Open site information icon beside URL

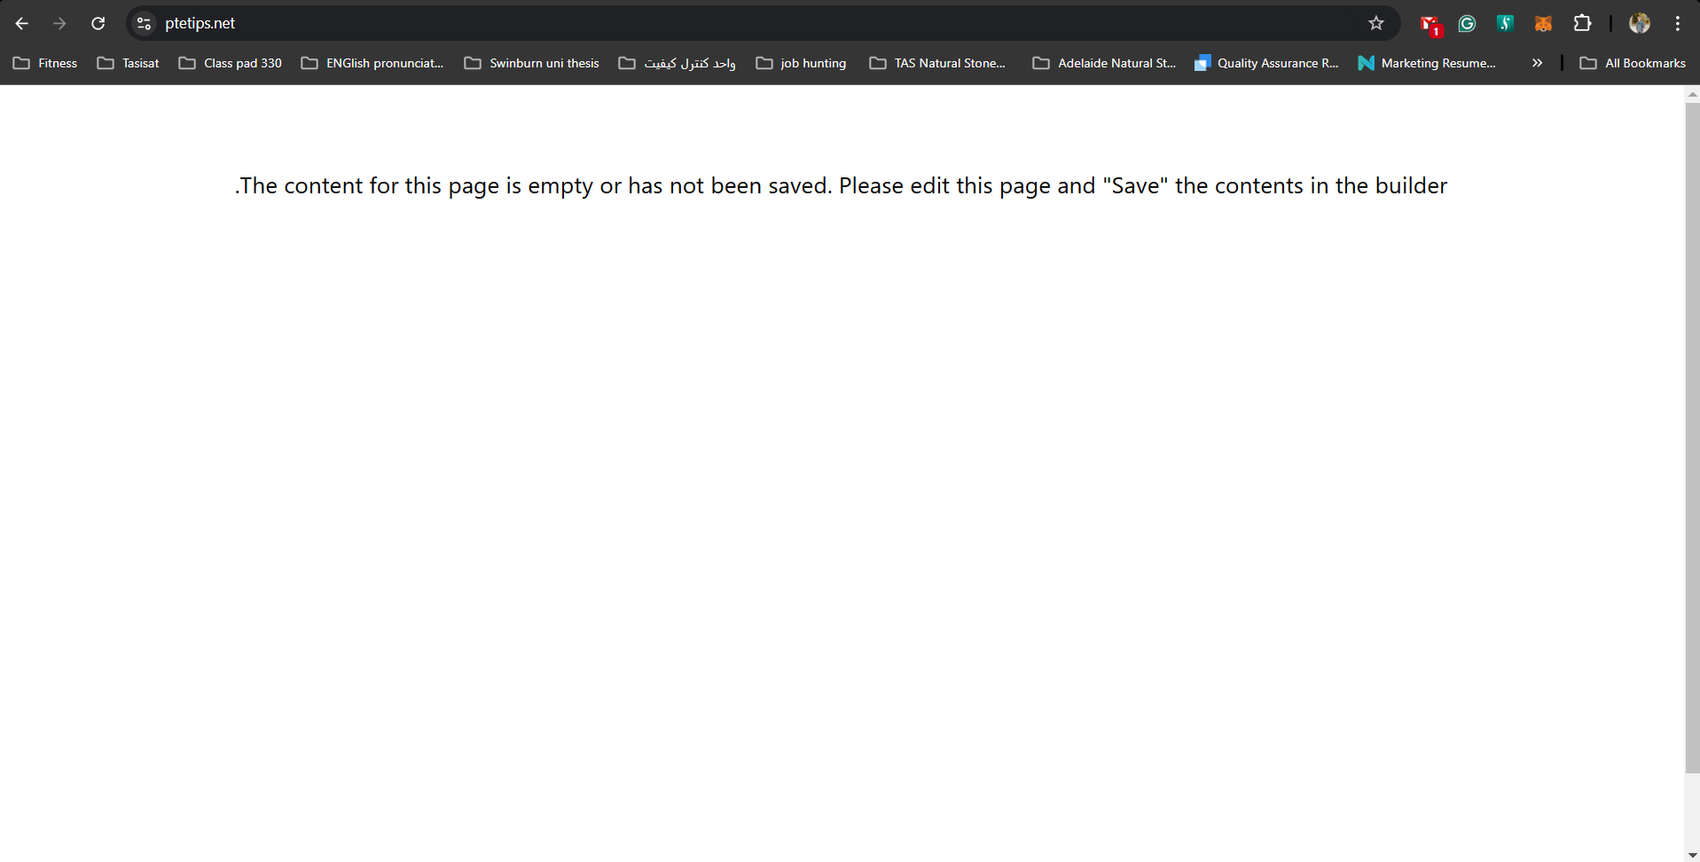pos(144,24)
